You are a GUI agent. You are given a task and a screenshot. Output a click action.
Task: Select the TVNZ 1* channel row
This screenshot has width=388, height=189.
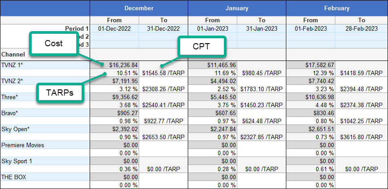(45, 65)
